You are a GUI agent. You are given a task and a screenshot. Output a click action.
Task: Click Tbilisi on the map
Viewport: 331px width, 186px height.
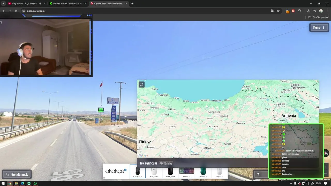296,85
